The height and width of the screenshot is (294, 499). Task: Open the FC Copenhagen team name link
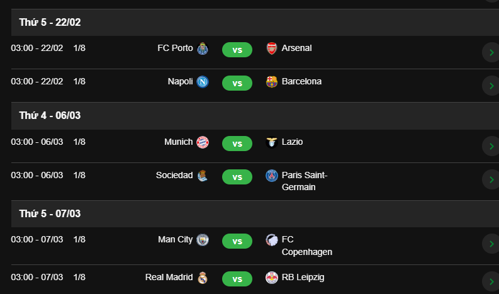pyautogui.click(x=307, y=246)
